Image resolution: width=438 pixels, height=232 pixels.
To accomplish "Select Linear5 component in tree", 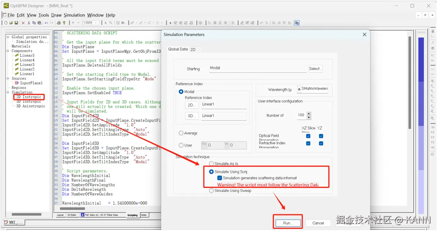I will 27,55.
